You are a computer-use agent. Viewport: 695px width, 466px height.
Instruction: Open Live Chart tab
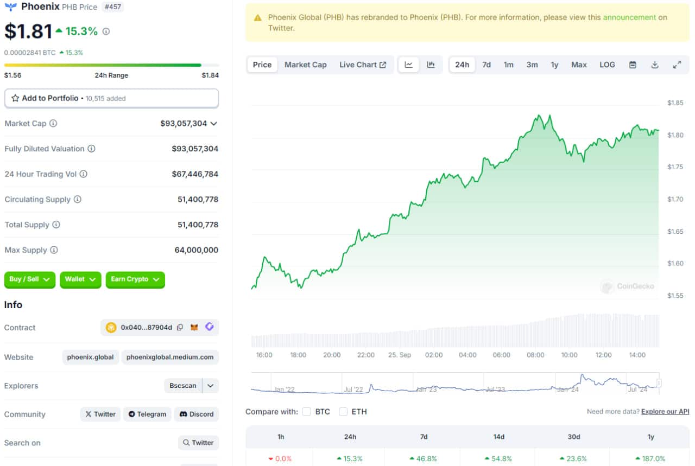(363, 65)
